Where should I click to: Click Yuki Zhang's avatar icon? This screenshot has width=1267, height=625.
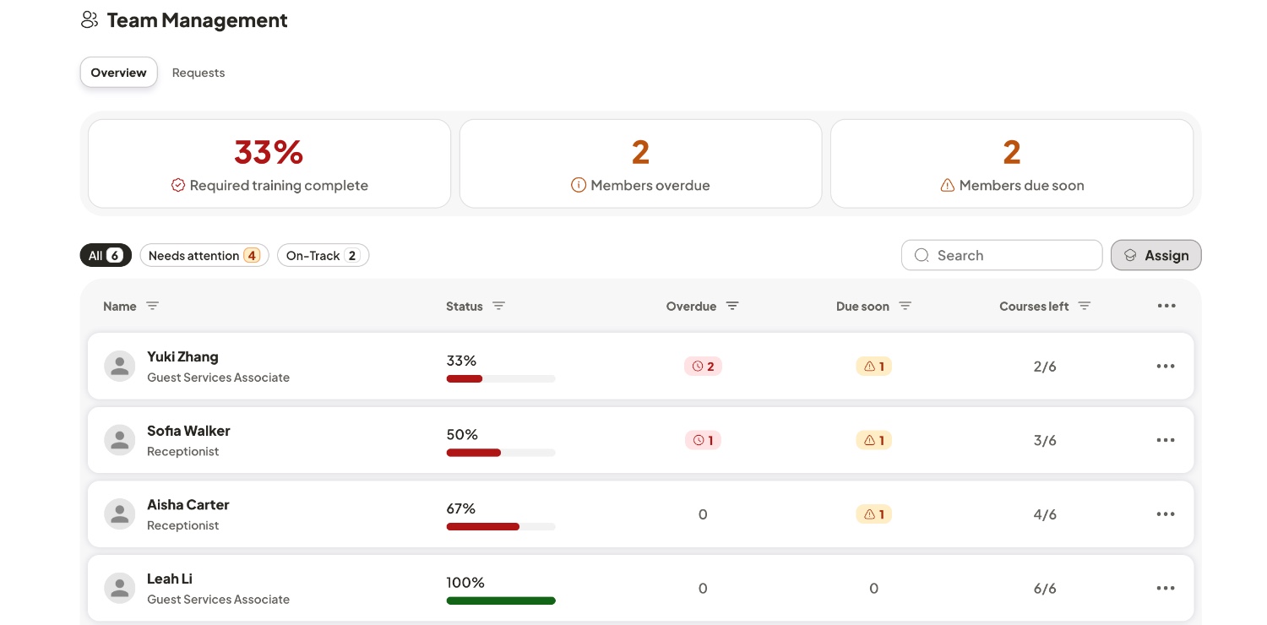pos(120,366)
